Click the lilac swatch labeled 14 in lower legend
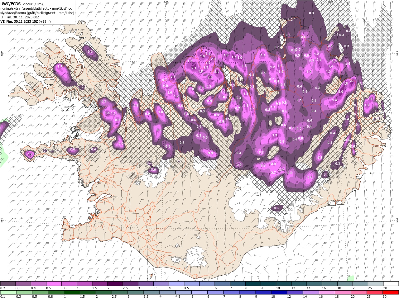The image size is (399, 299). (310, 292)
